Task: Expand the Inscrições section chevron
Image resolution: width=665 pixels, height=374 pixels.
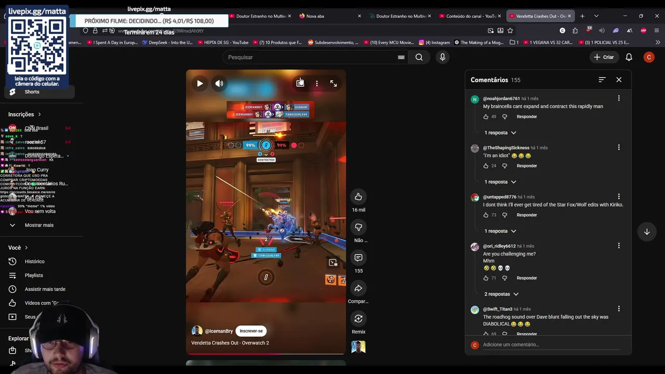Action: [39, 114]
